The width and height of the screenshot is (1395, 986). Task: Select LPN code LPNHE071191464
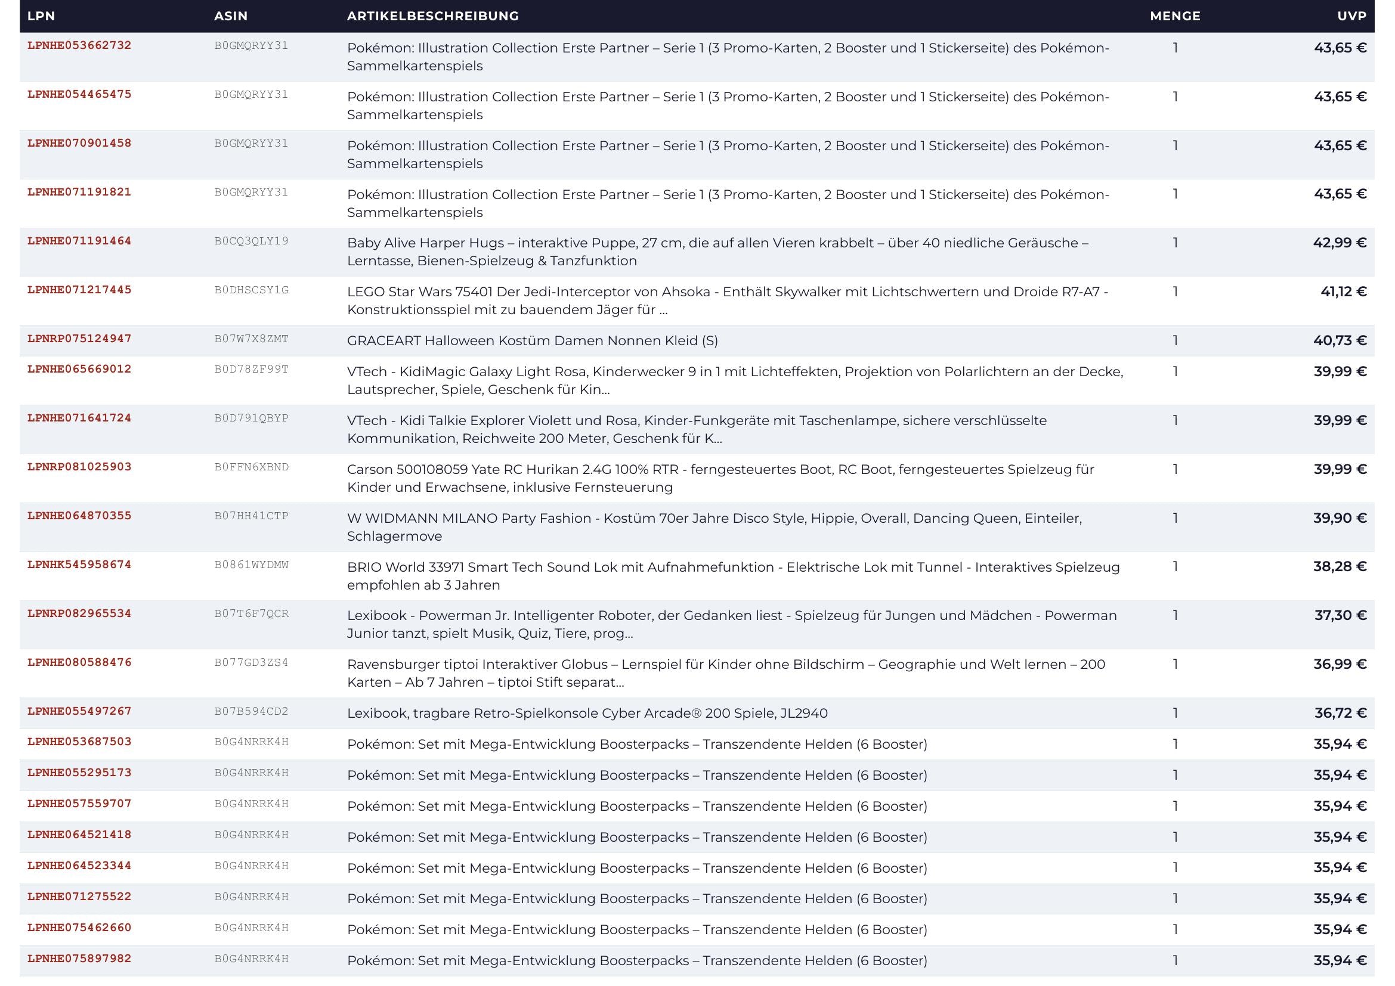79,241
